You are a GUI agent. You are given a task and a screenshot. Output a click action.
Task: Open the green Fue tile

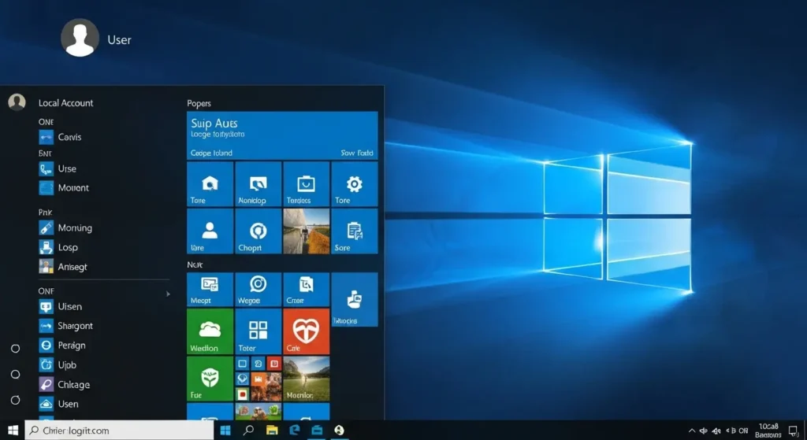click(210, 379)
